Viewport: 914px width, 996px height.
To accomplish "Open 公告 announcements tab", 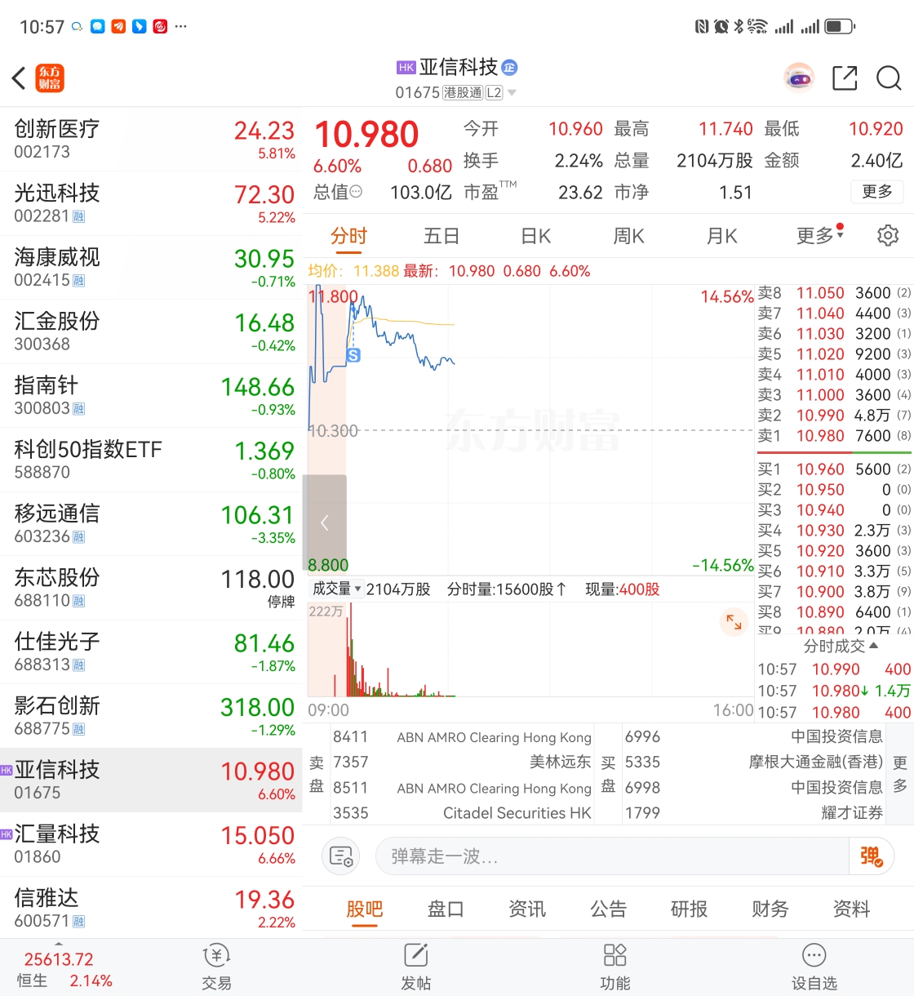I will coord(608,909).
